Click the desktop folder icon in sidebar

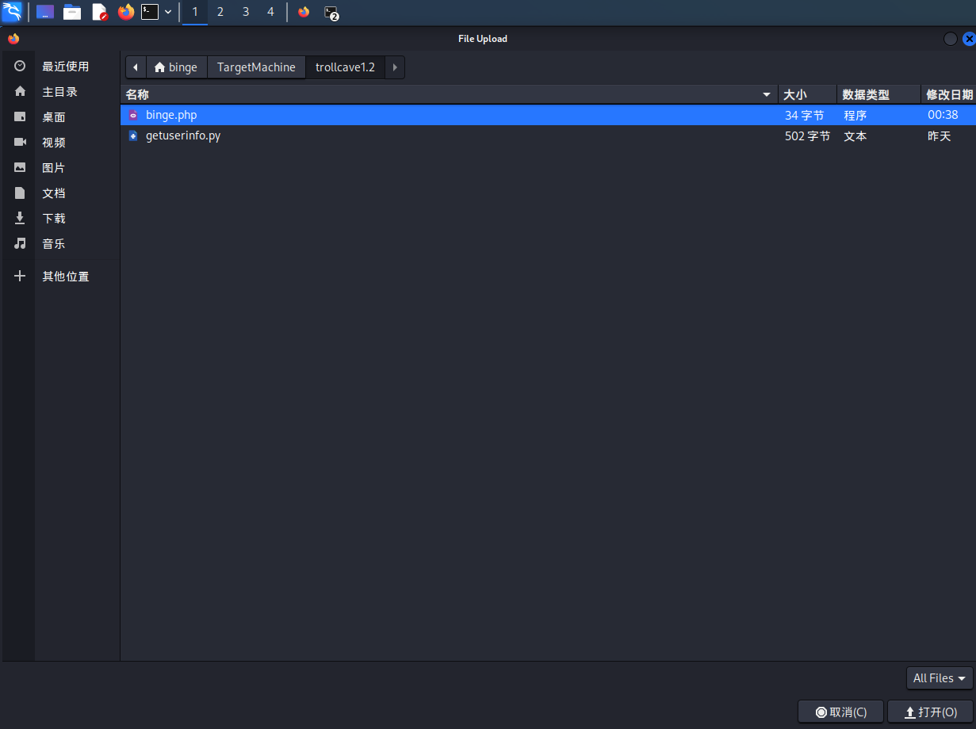[x=20, y=117]
